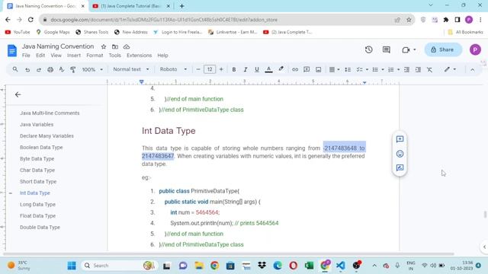Jump to Java Variables in the outline
Image resolution: width=488 pixels, height=274 pixels.
37,124
